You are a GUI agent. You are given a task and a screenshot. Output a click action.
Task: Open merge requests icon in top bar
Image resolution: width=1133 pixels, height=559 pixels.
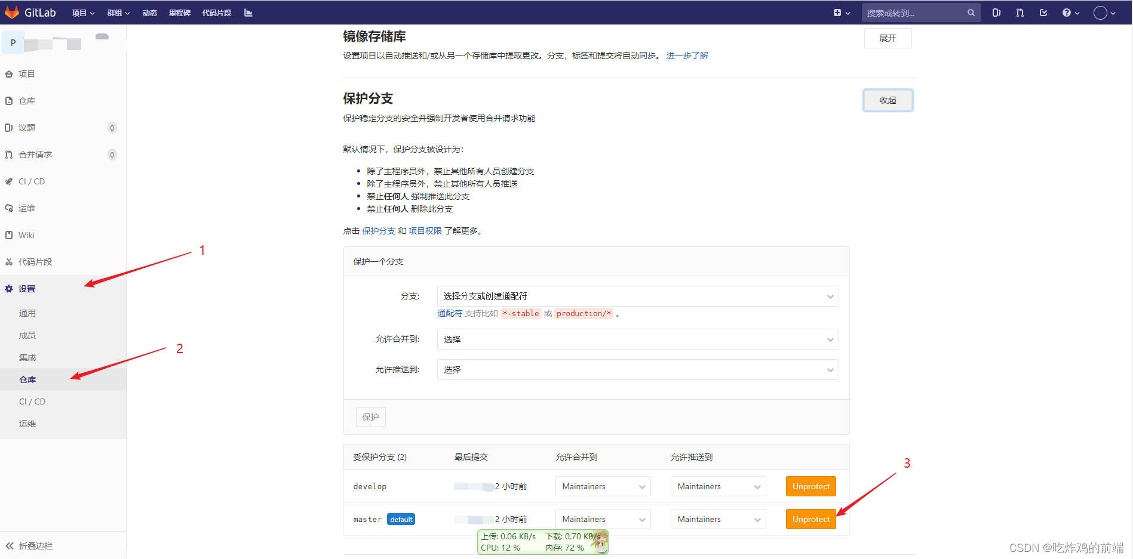click(x=1020, y=13)
